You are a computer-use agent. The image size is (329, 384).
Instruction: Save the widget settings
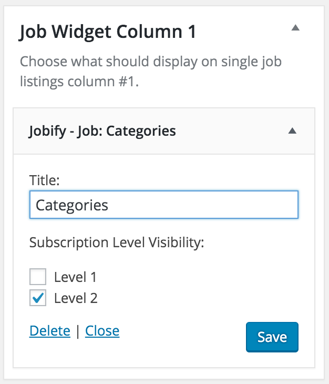tap(272, 337)
